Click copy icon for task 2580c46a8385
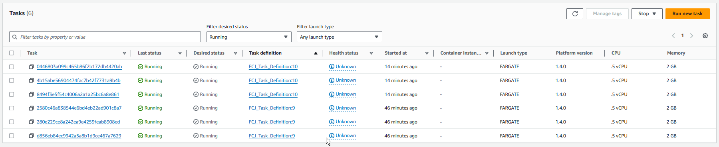 [x=31, y=108]
